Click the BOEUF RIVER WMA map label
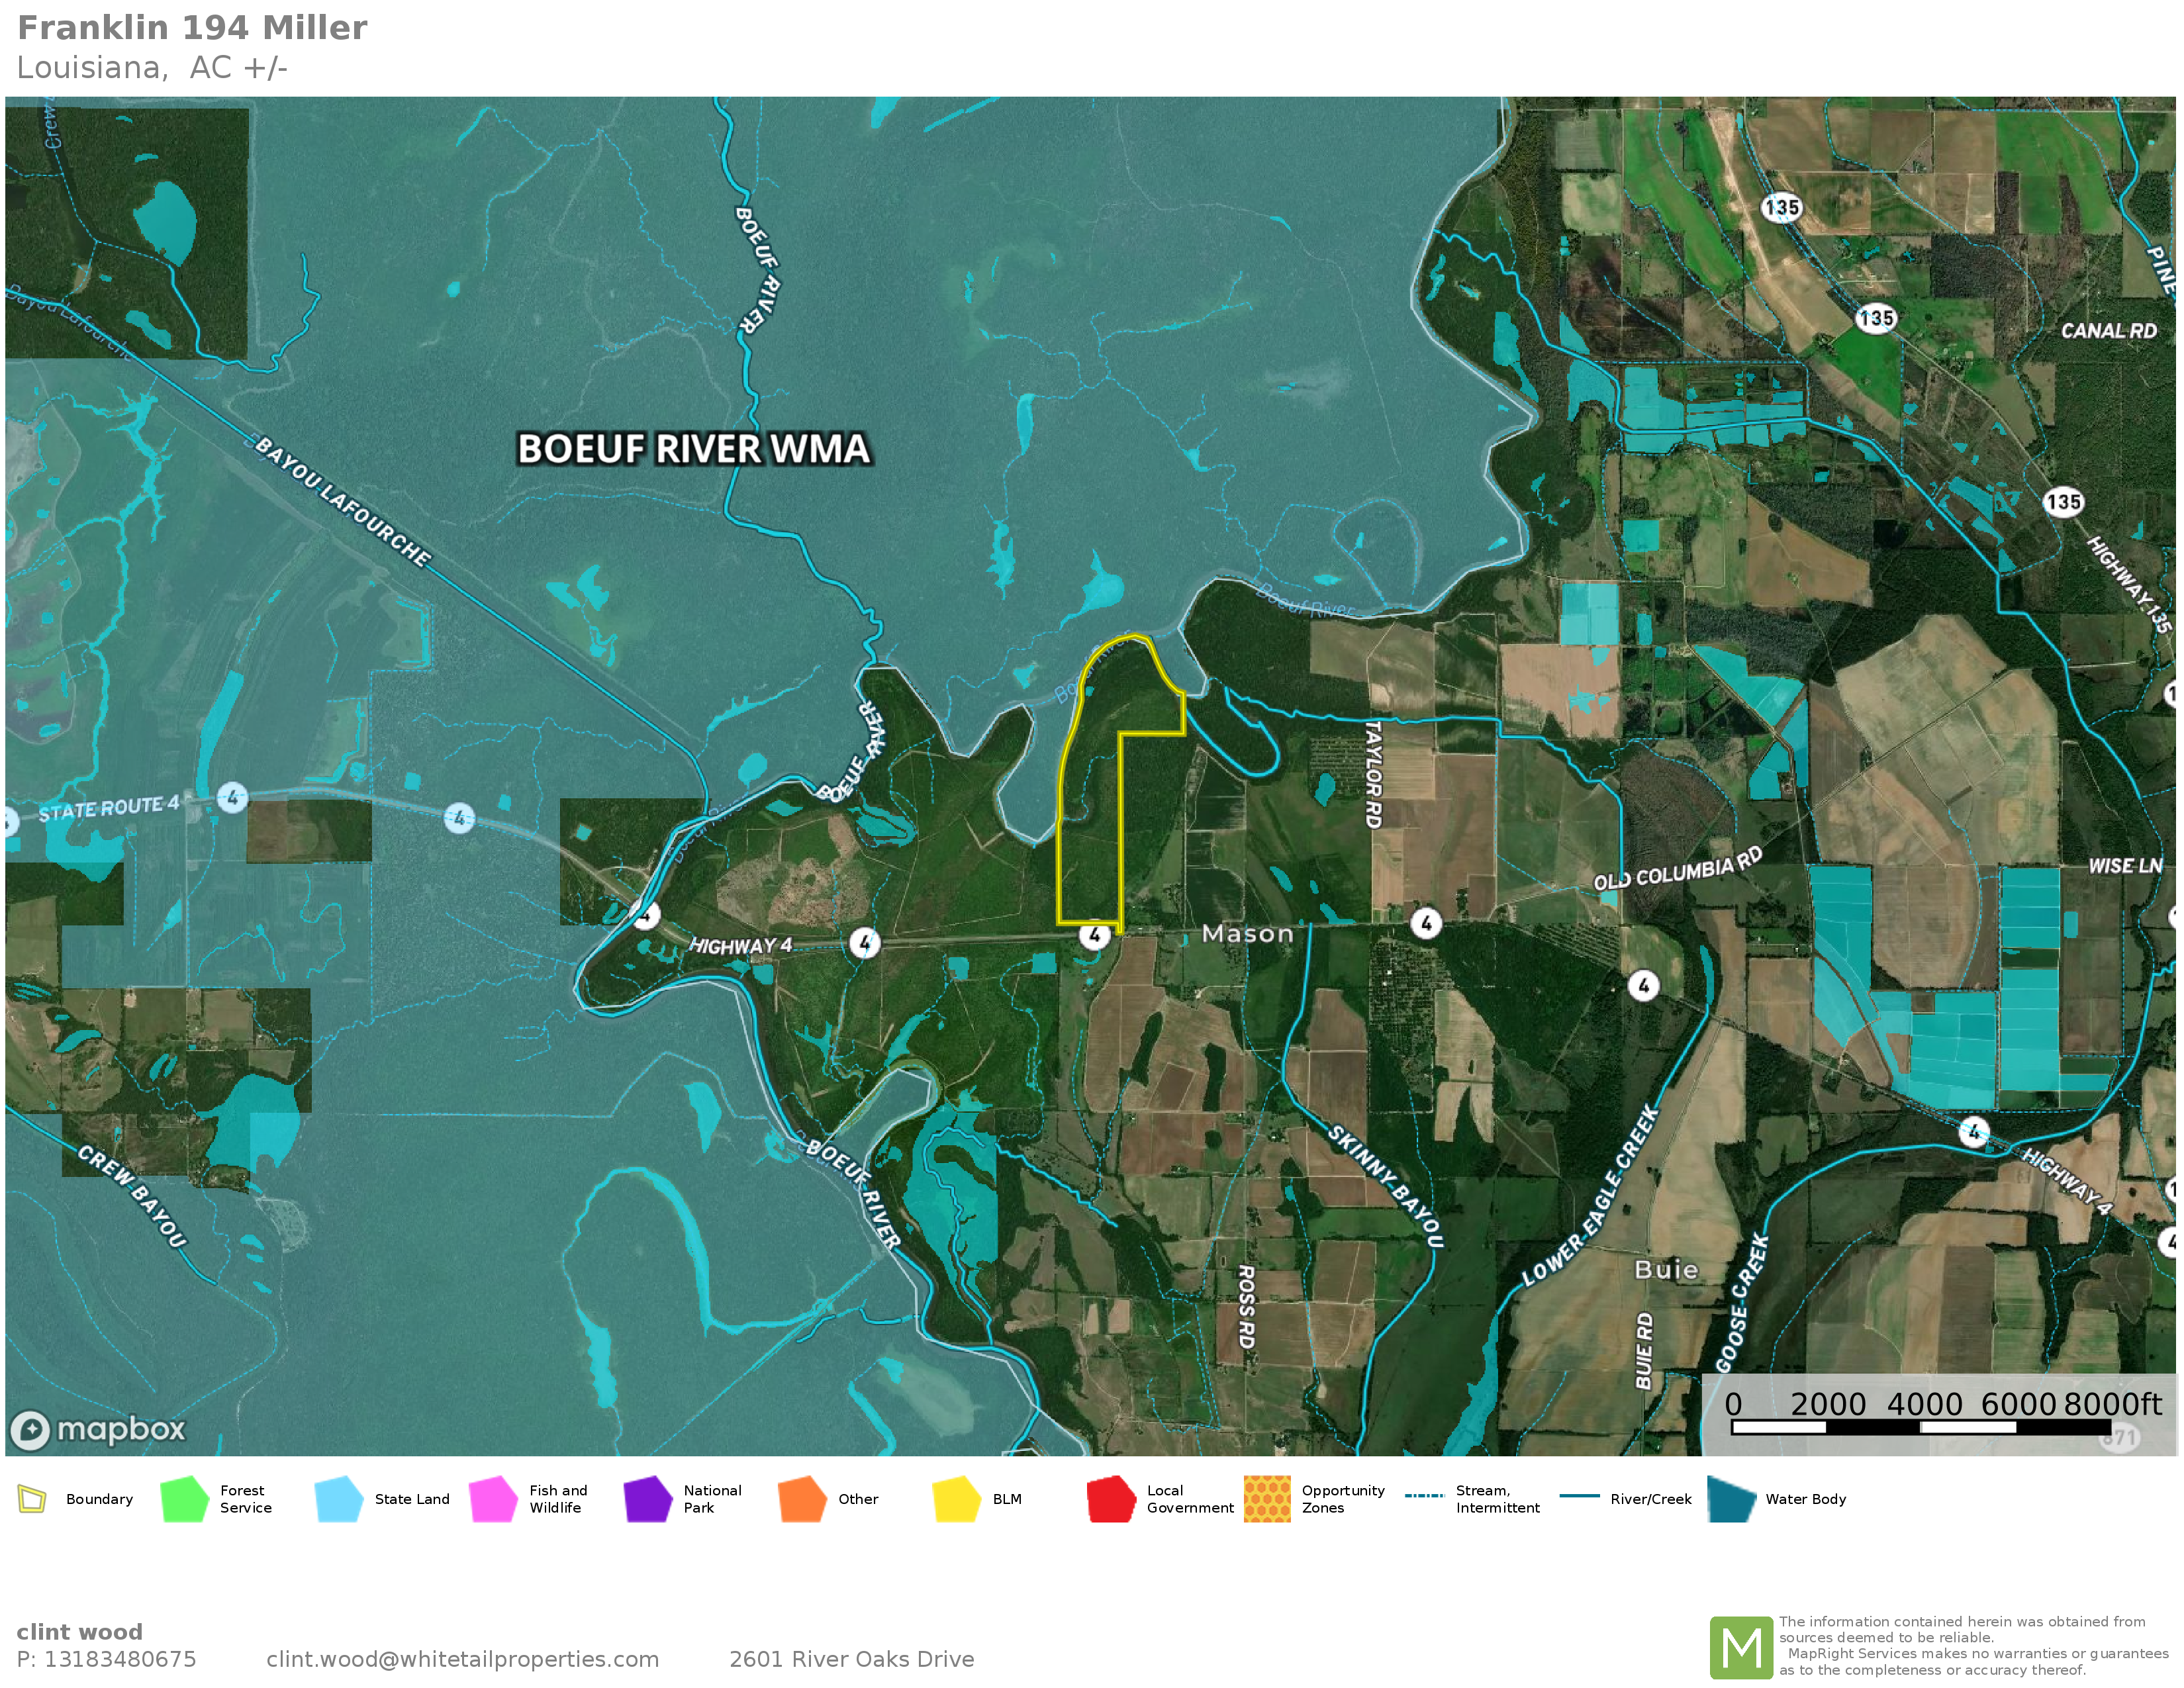This screenshot has height=1688, width=2184. click(x=693, y=449)
